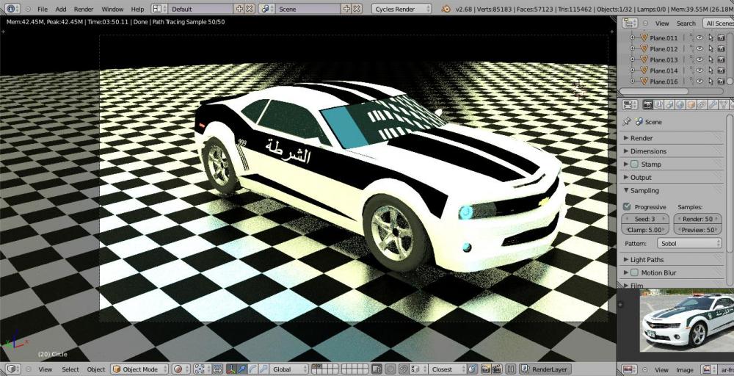Switch to the Object properties tab

click(x=691, y=105)
